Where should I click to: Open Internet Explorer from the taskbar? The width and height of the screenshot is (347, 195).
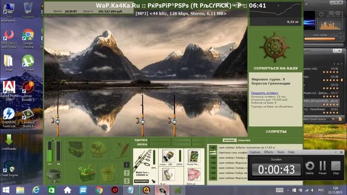36,190
